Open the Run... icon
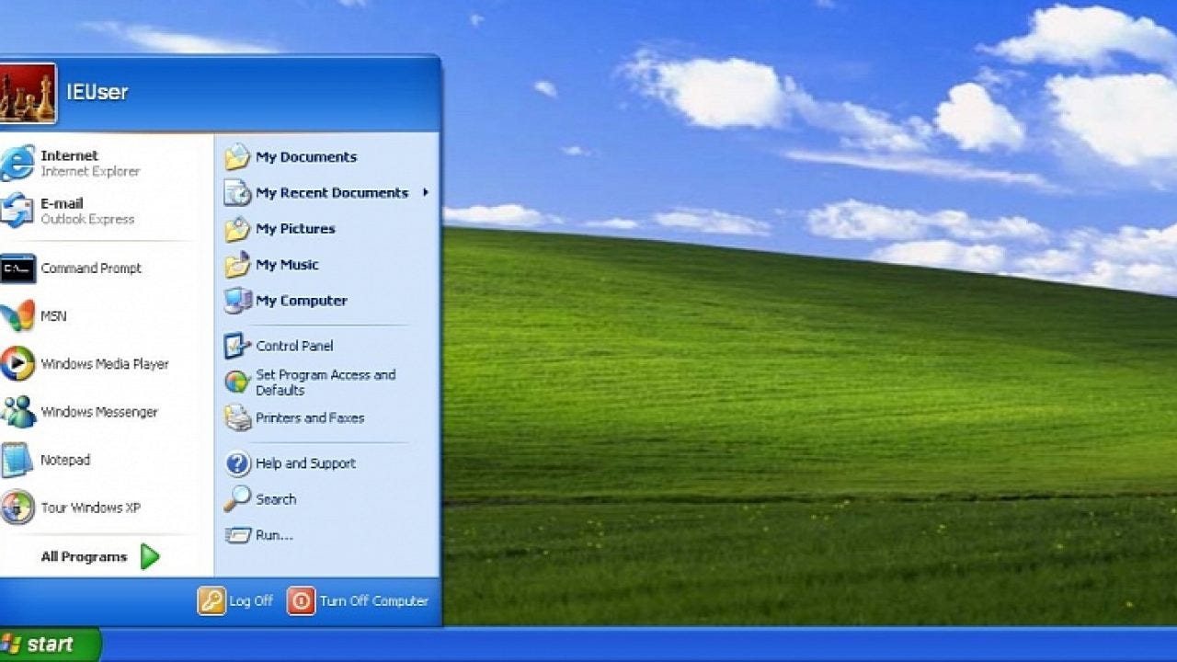Image resolution: width=1177 pixels, height=662 pixels. coord(237,534)
